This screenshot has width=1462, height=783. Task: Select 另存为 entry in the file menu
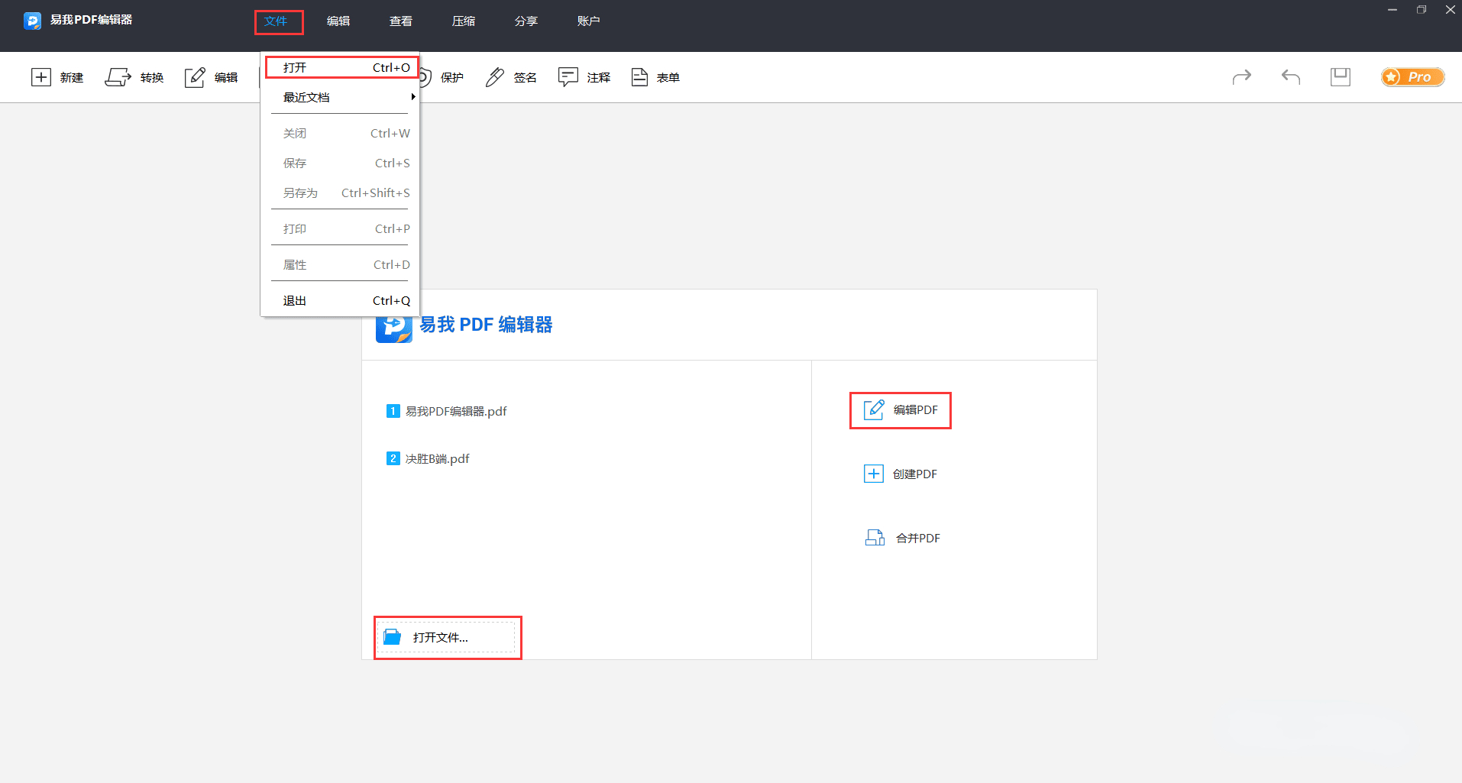340,193
